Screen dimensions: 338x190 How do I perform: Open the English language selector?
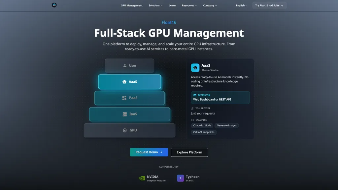[x=241, y=5]
